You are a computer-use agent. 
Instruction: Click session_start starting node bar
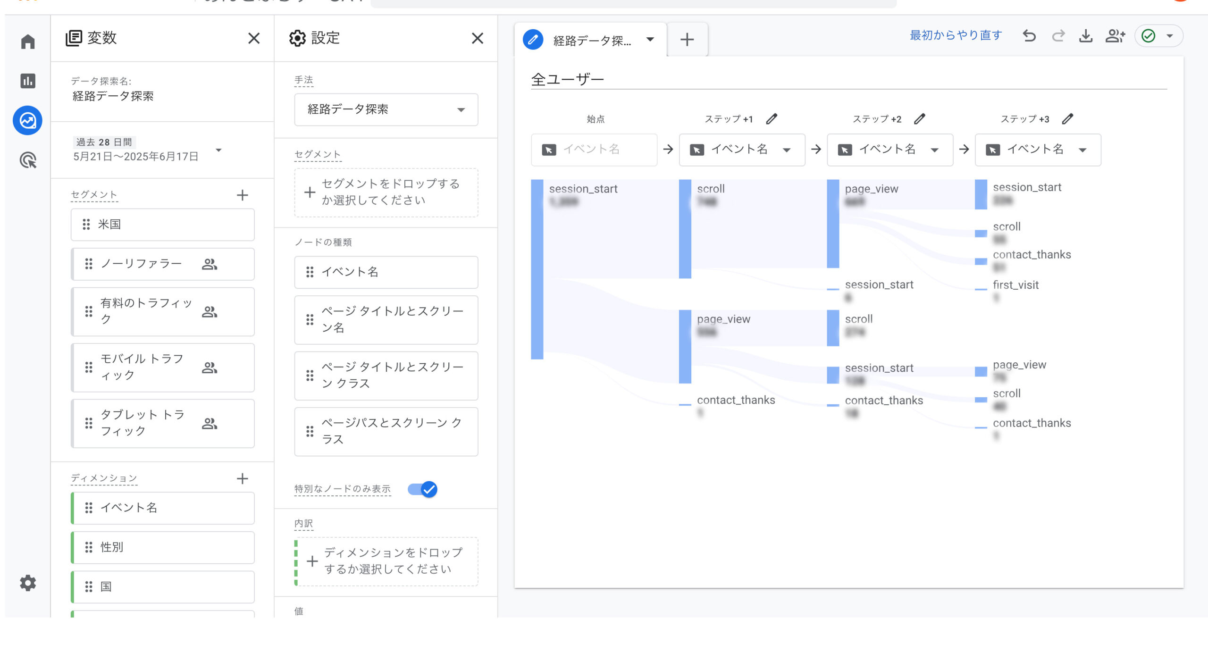point(537,269)
